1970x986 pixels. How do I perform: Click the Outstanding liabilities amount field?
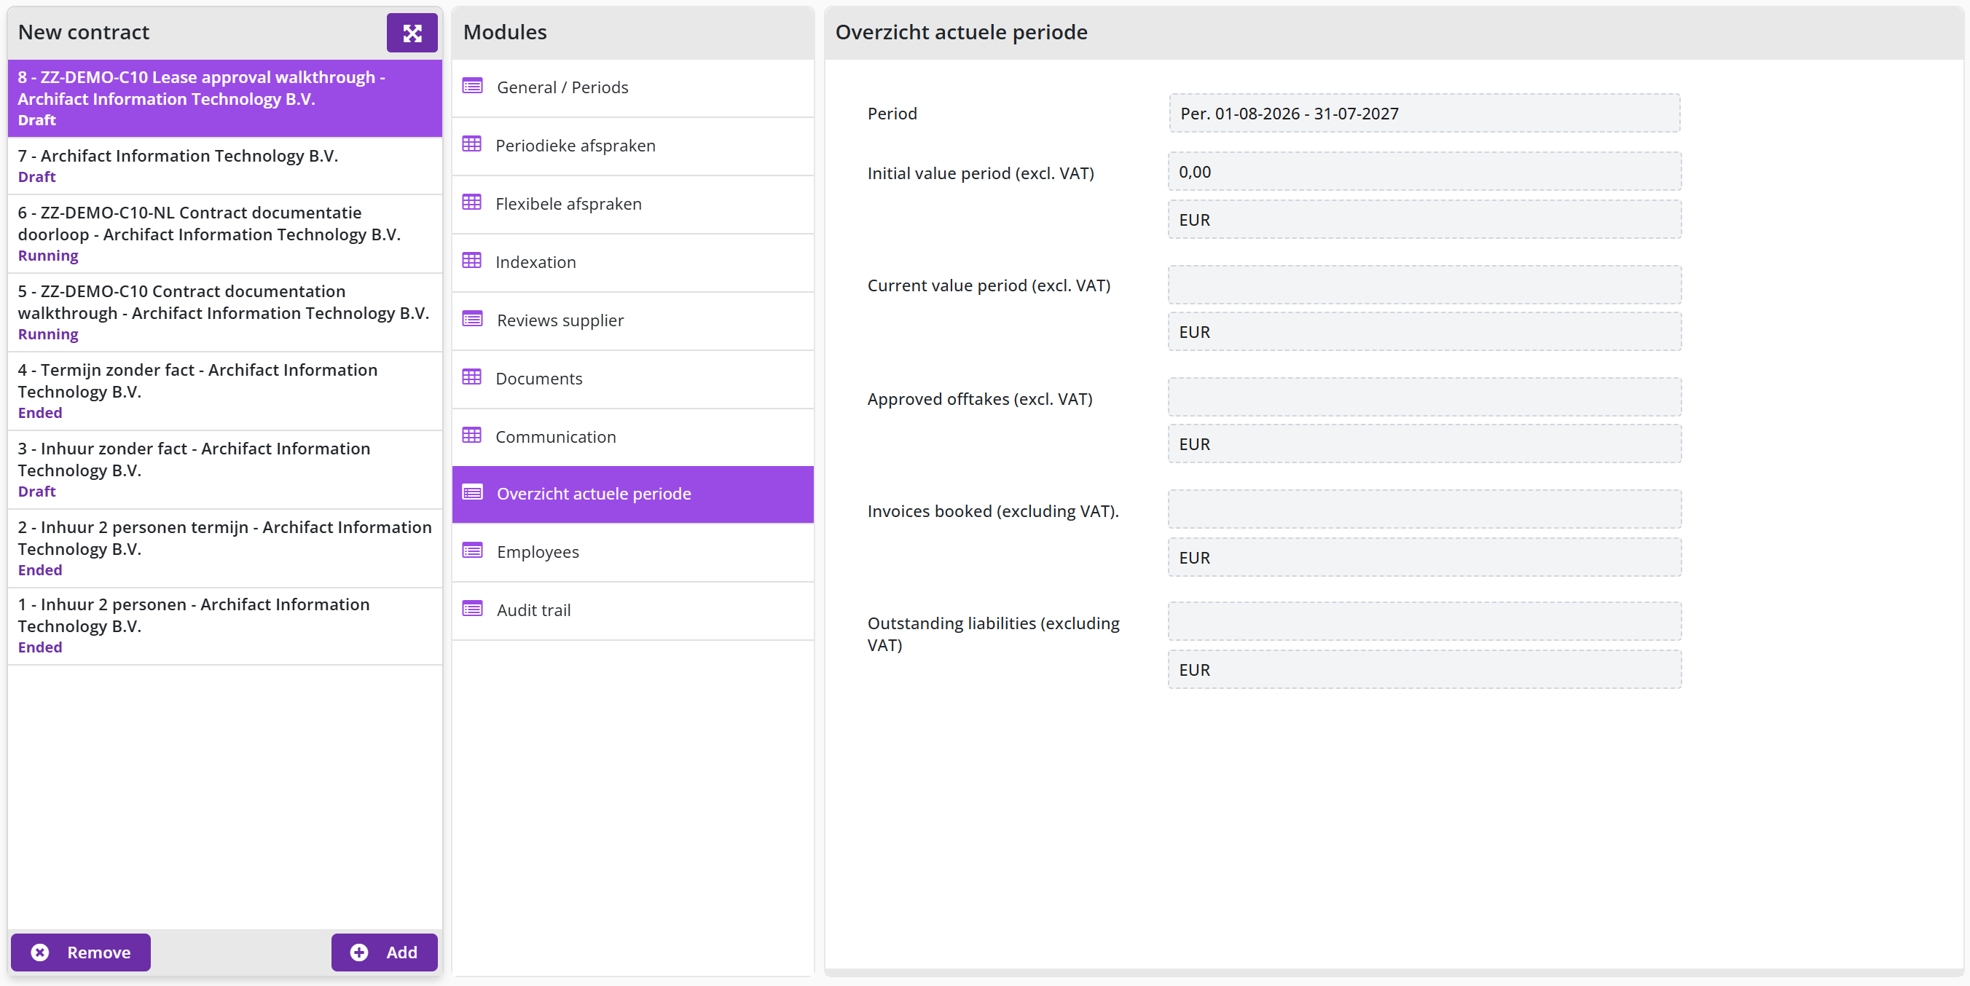(1424, 621)
